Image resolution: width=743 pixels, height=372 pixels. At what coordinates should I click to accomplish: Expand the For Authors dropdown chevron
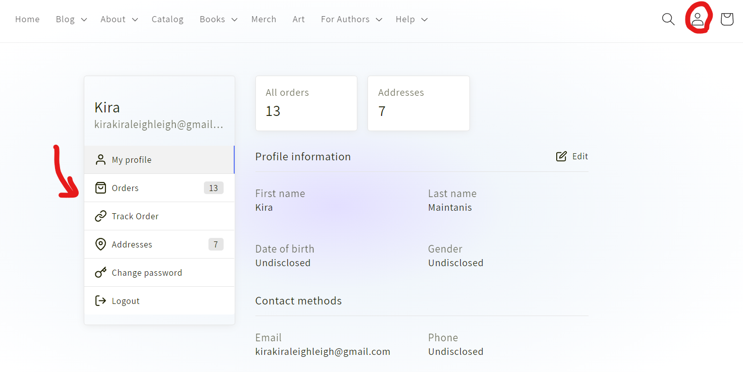point(379,20)
